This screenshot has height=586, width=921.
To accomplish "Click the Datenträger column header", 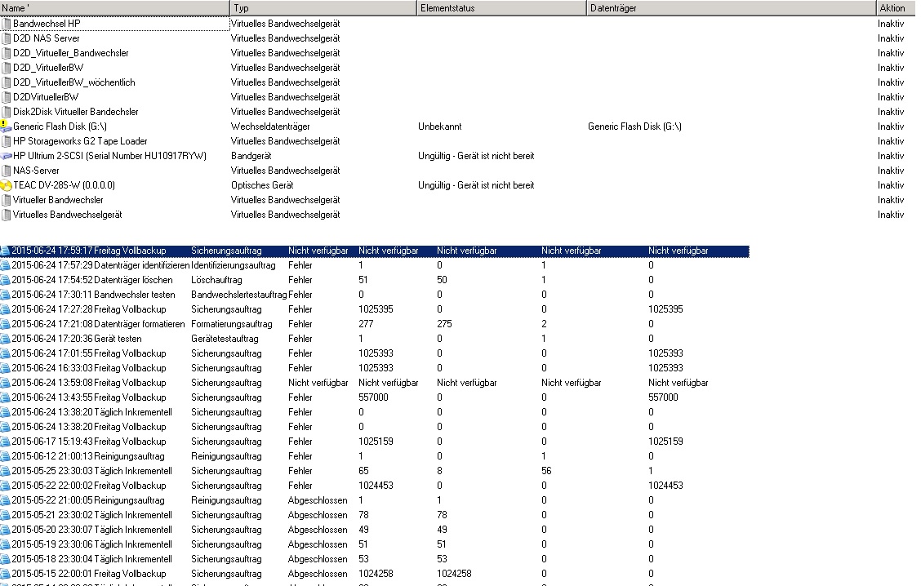I will [x=732, y=7].
